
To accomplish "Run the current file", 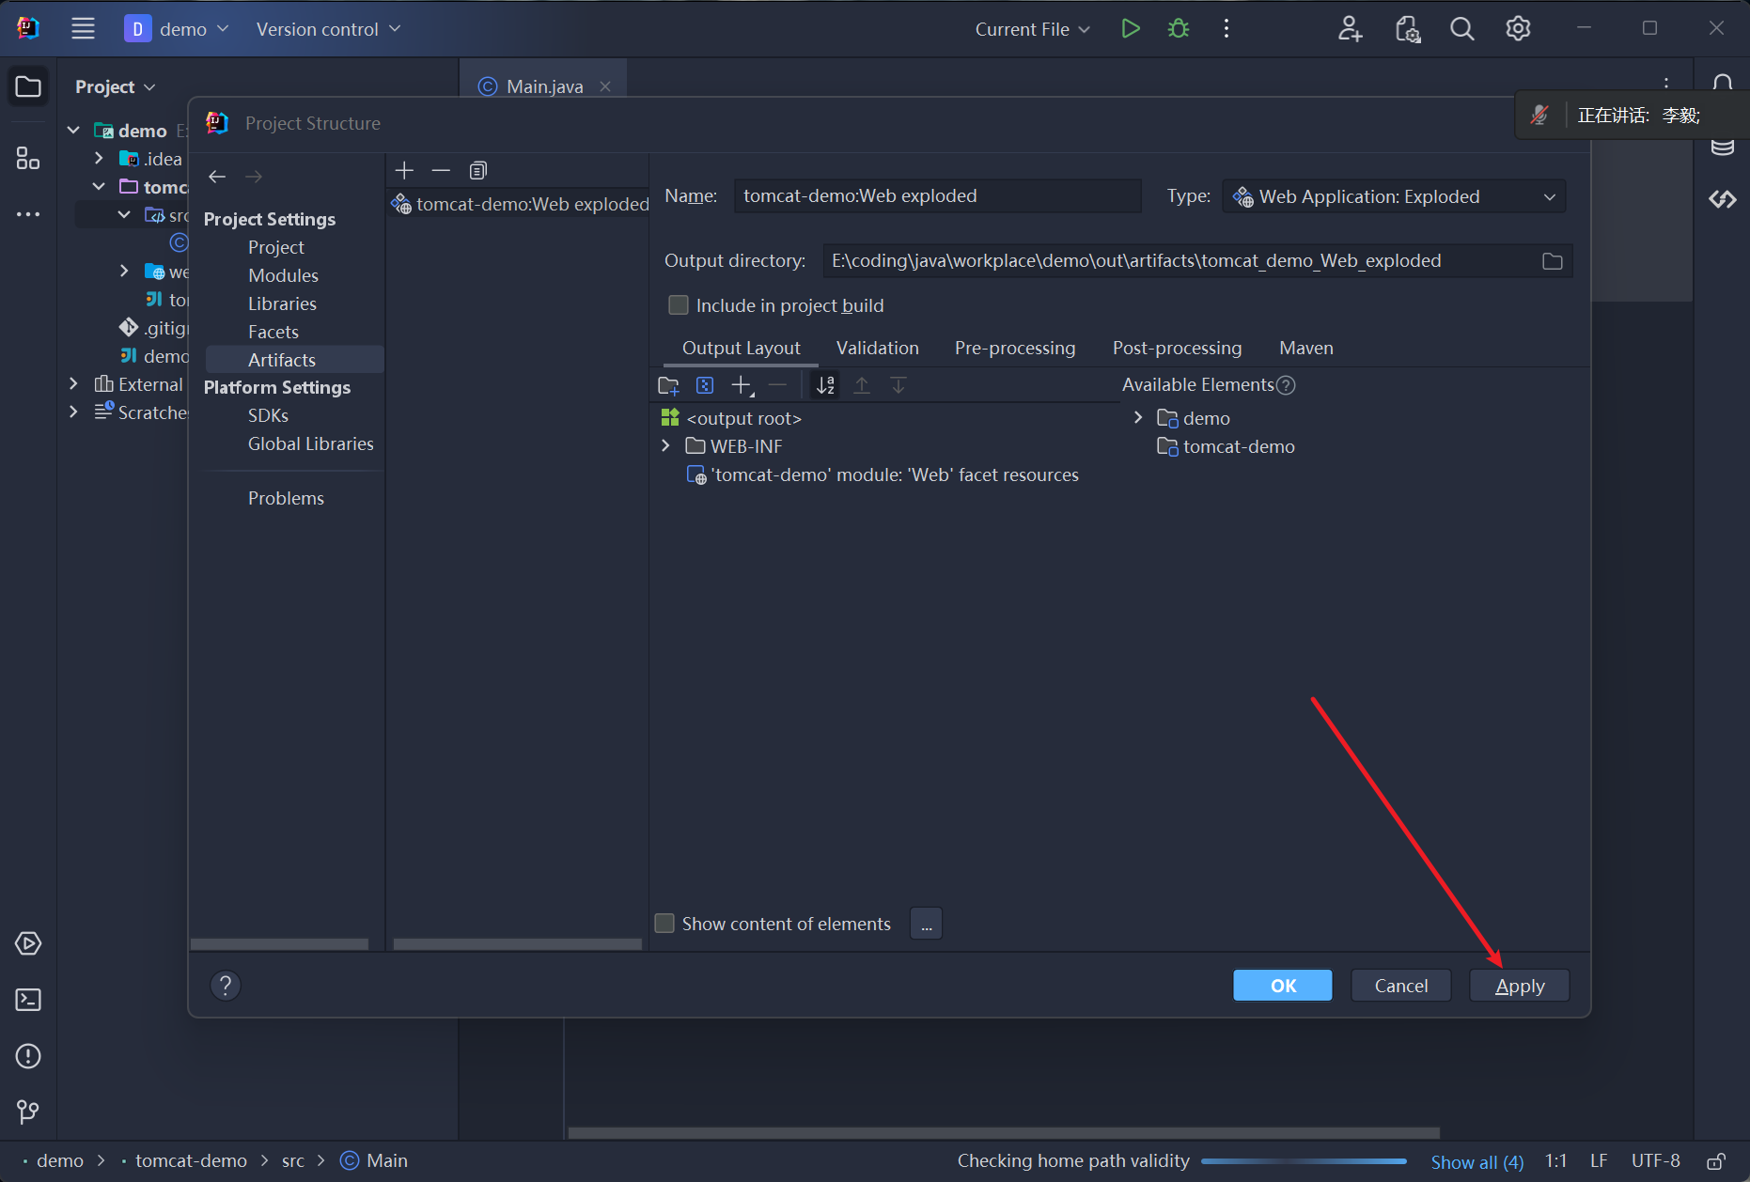I will [x=1131, y=28].
